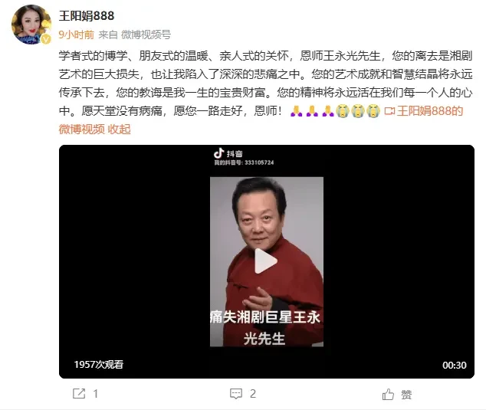Open 王阳娟888 profile avatar
Image resolution: width=486 pixels, height=410 pixels.
[x=31, y=25]
